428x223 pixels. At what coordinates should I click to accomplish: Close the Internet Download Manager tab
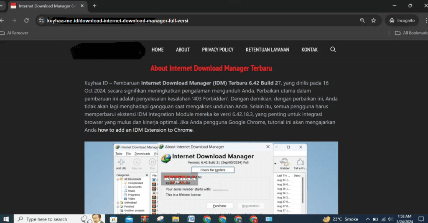pos(82,6)
